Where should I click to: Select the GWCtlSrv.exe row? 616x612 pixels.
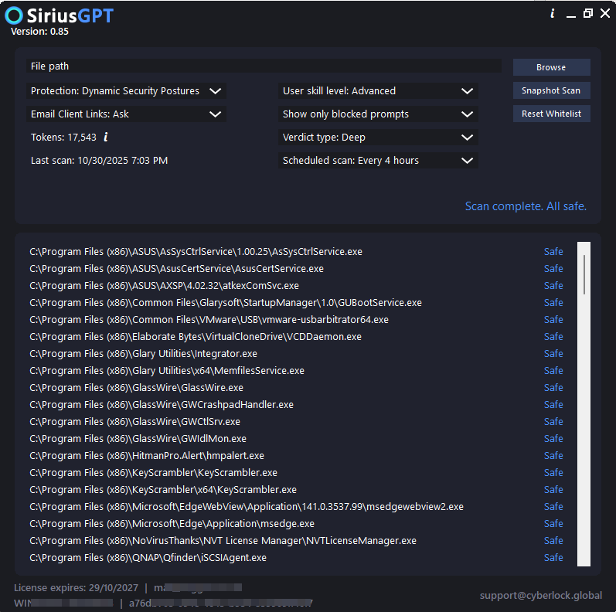point(296,421)
